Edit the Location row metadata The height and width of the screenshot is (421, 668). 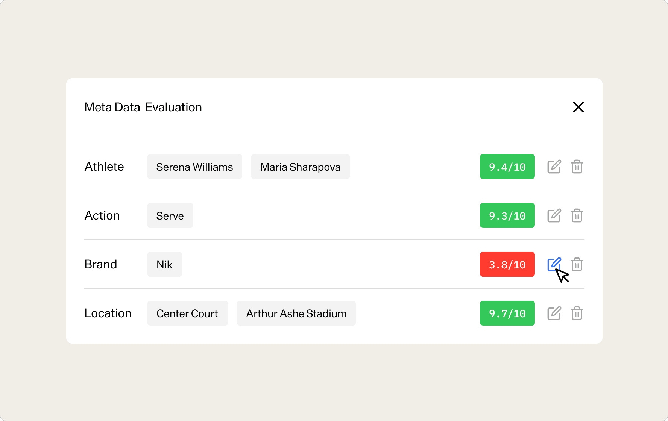point(554,313)
